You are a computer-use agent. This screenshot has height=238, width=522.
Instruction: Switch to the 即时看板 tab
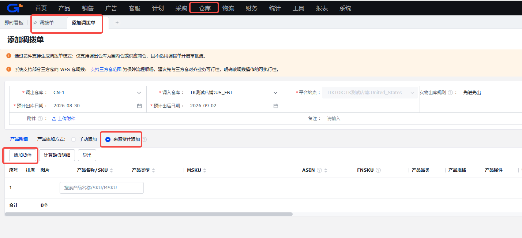tap(14, 23)
